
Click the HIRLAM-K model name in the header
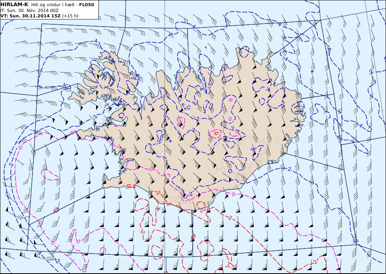(x=15, y=4)
